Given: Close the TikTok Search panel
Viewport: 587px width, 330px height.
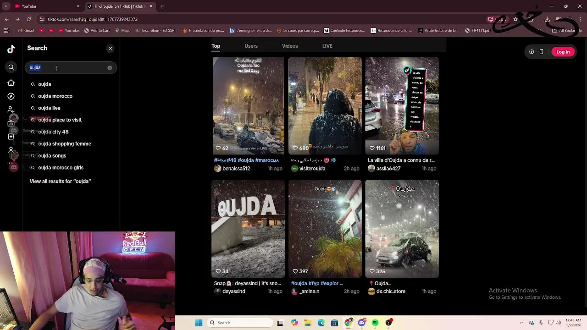Looking at the screenshot, I should (110, 48).
